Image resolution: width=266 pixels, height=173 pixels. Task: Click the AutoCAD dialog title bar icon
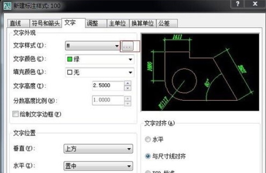point(7,6)
